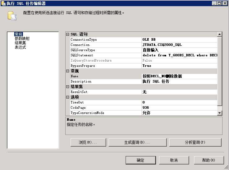The height and width of the screenshot is (170, 229).
Task: Open the 表达式 page
Action: (20, 47)
